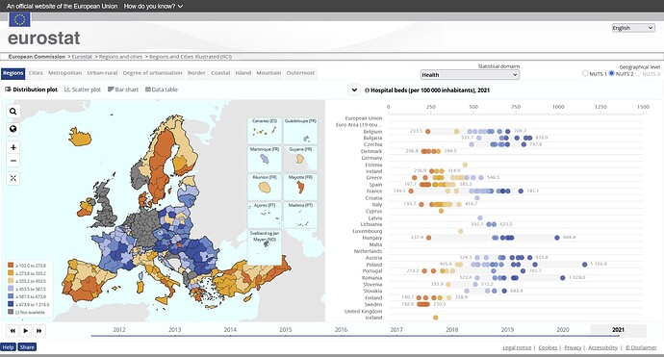
Task: Select the NUTS 1 geographical level
Action: (585, 73)
